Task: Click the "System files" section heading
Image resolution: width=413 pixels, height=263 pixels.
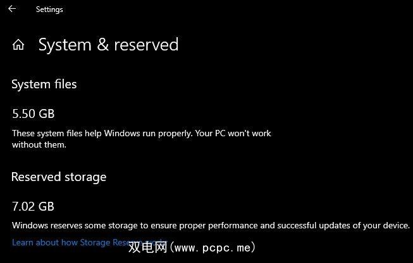Action: point(44,84)
